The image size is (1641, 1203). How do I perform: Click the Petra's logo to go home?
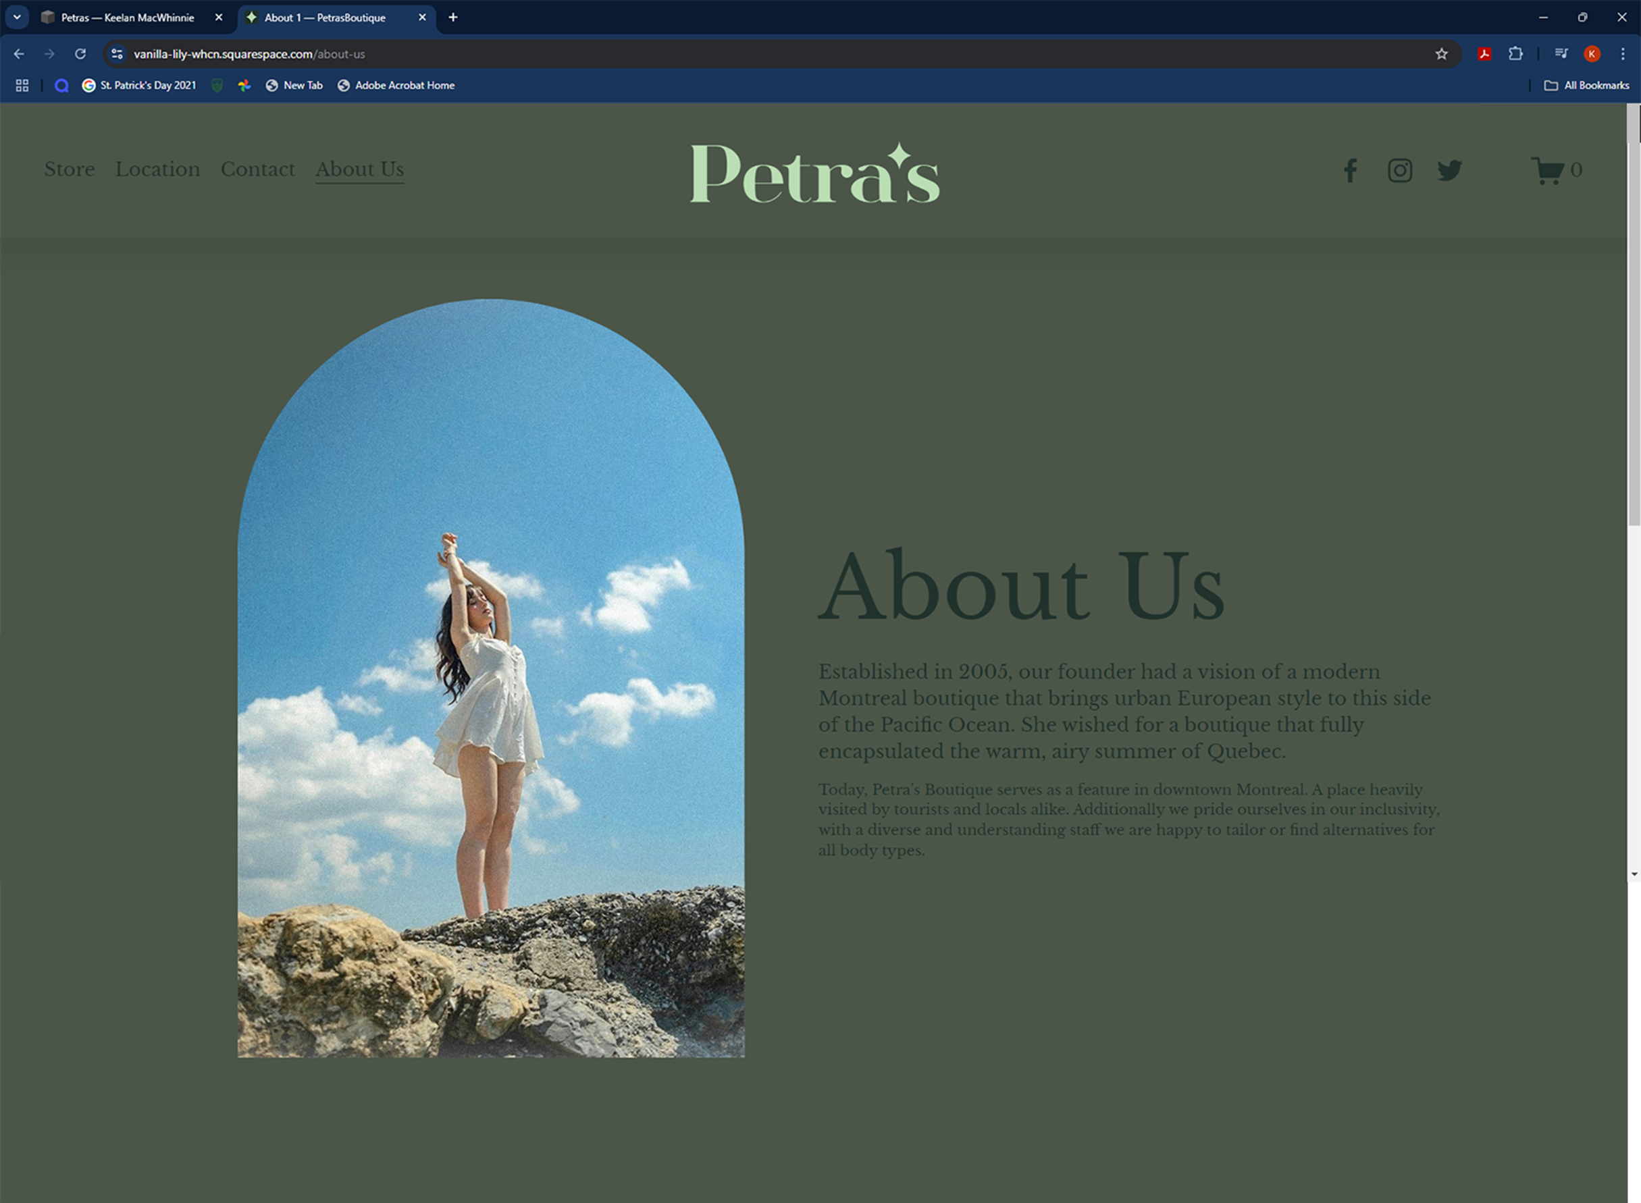coord(814,173)
